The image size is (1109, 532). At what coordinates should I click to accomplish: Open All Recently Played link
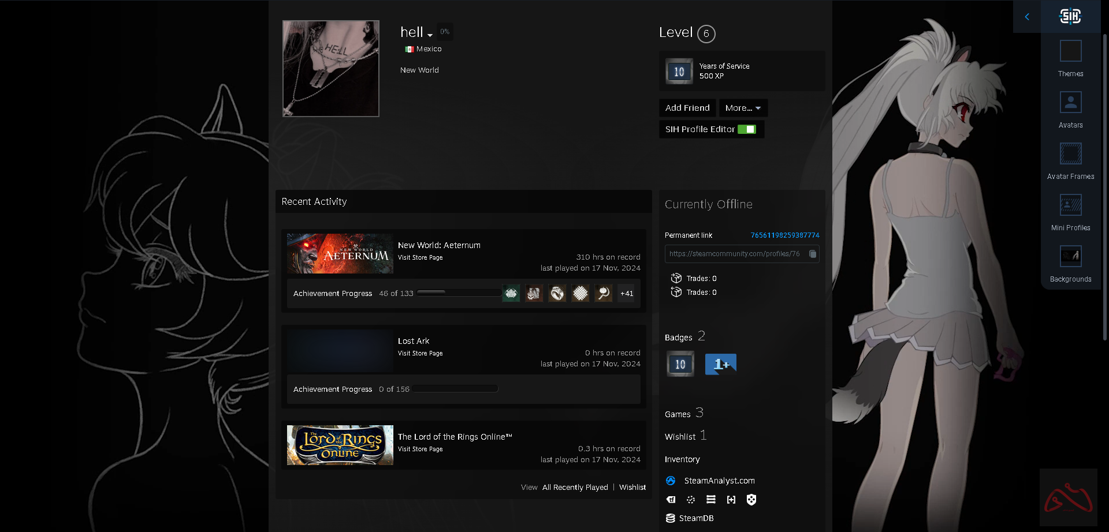575,488
